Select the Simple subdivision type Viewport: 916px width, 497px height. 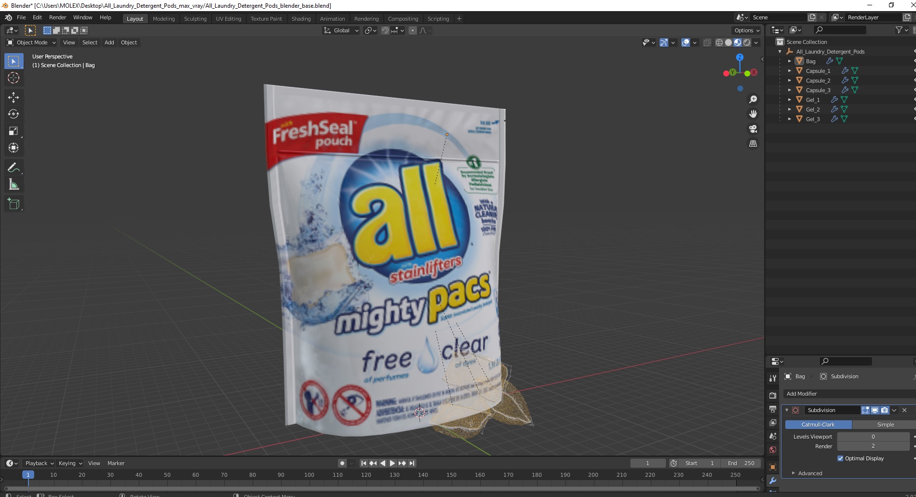pyautogui.click(x=885, y=425)
